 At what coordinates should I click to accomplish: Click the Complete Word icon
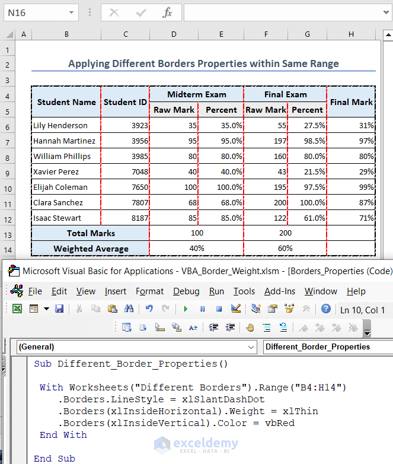point(193,328)
